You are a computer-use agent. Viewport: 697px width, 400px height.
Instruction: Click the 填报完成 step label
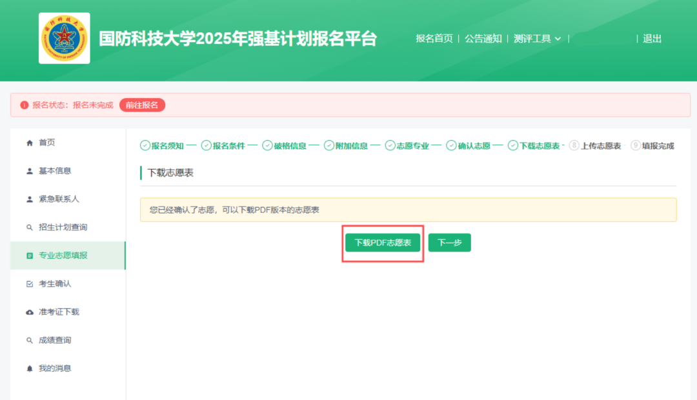pyautogui.click(x=658, y=146)
